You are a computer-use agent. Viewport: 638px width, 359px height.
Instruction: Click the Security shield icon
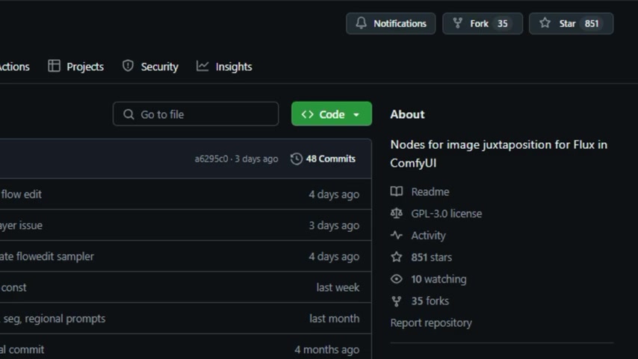coord(128,66)
